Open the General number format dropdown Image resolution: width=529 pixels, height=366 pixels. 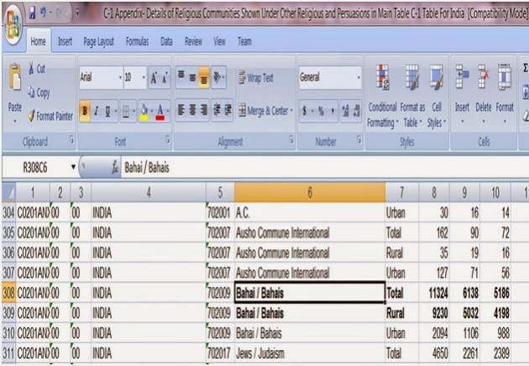[x=359, y=78]
